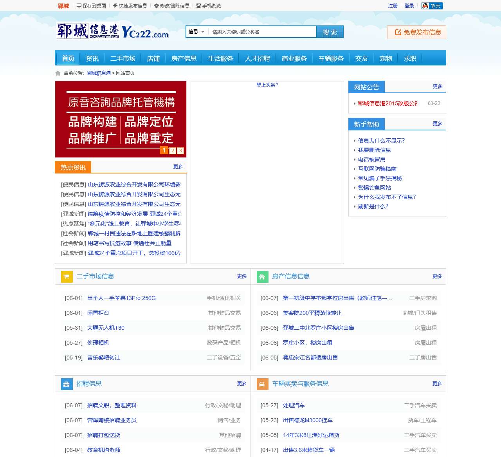Click the house icon in 房产信息信息 panel

[x=262, y=276]
